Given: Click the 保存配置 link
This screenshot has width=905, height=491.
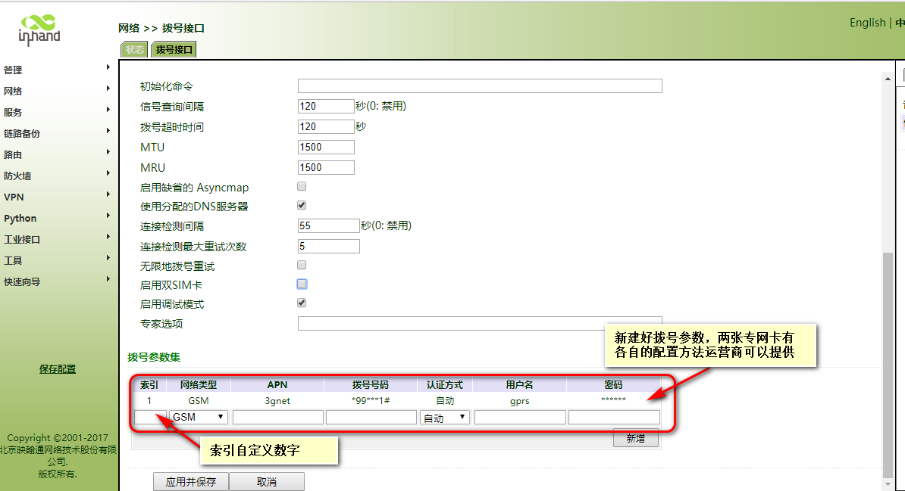Looking at the screenshot, I should [x=57, y=368].
